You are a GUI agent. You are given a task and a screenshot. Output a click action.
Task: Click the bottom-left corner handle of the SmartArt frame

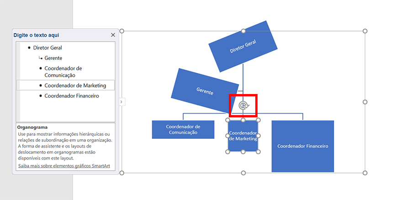tap(121, 173)
